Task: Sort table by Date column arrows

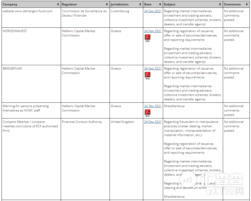Action: tap(160, 4)
